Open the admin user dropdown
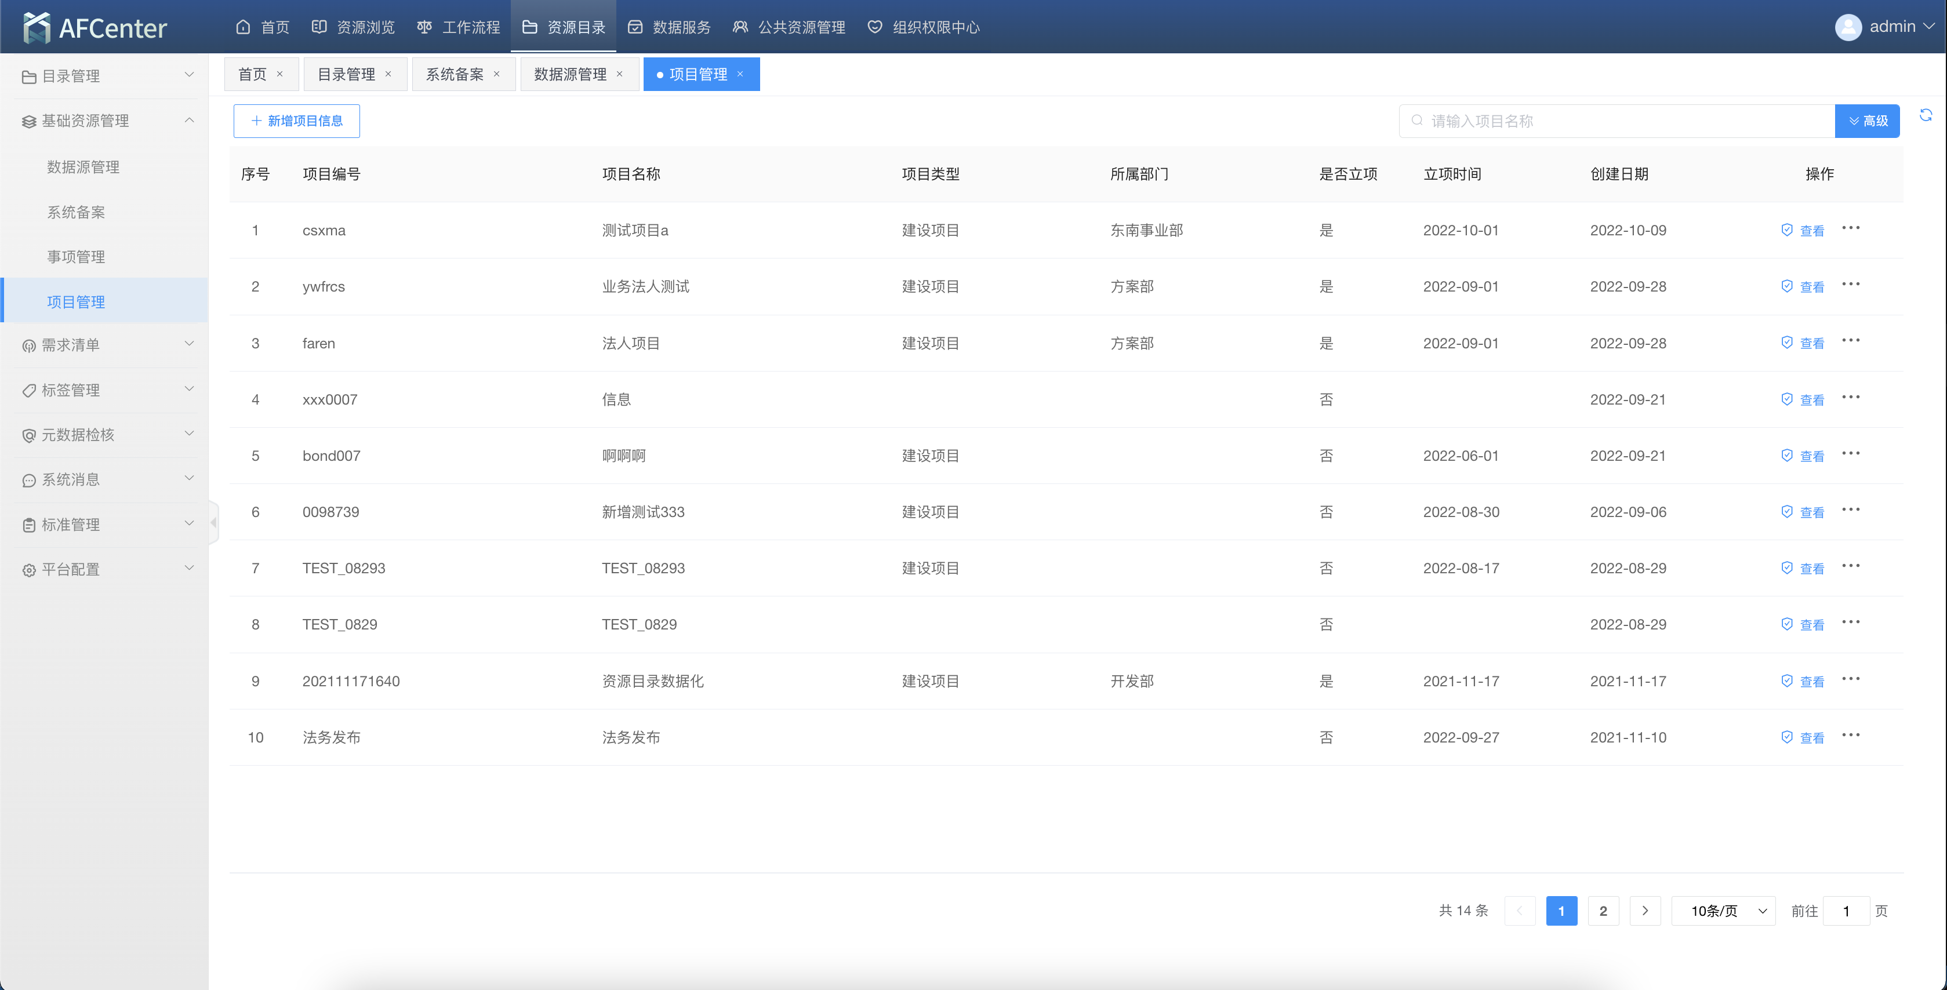Viewport: 1947px width, 990px height. pyautogui.click(x=1885, y=27)
